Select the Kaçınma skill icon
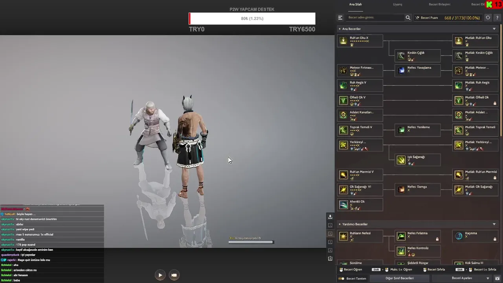The width and height of the screenshot is (503, 283). pyautogui.click(x=459, y=236)
